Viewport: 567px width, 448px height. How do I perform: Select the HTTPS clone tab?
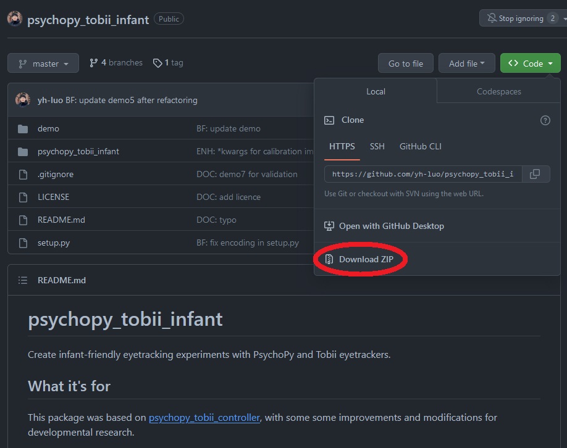(342, 146)
